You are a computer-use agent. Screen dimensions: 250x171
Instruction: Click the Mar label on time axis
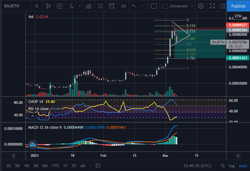165,156
